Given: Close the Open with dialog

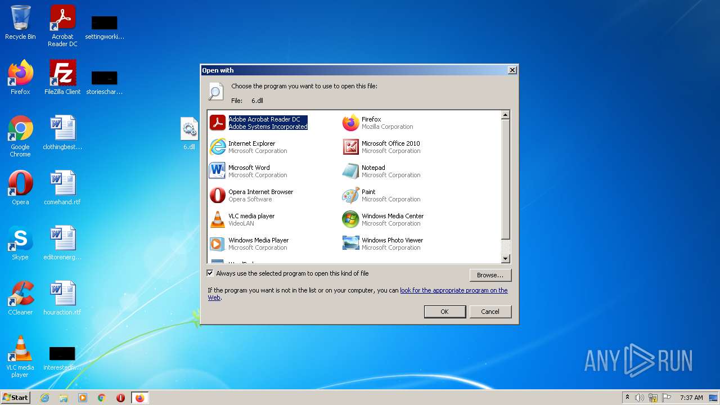Looking at the screenshot, I should (512, 70).
